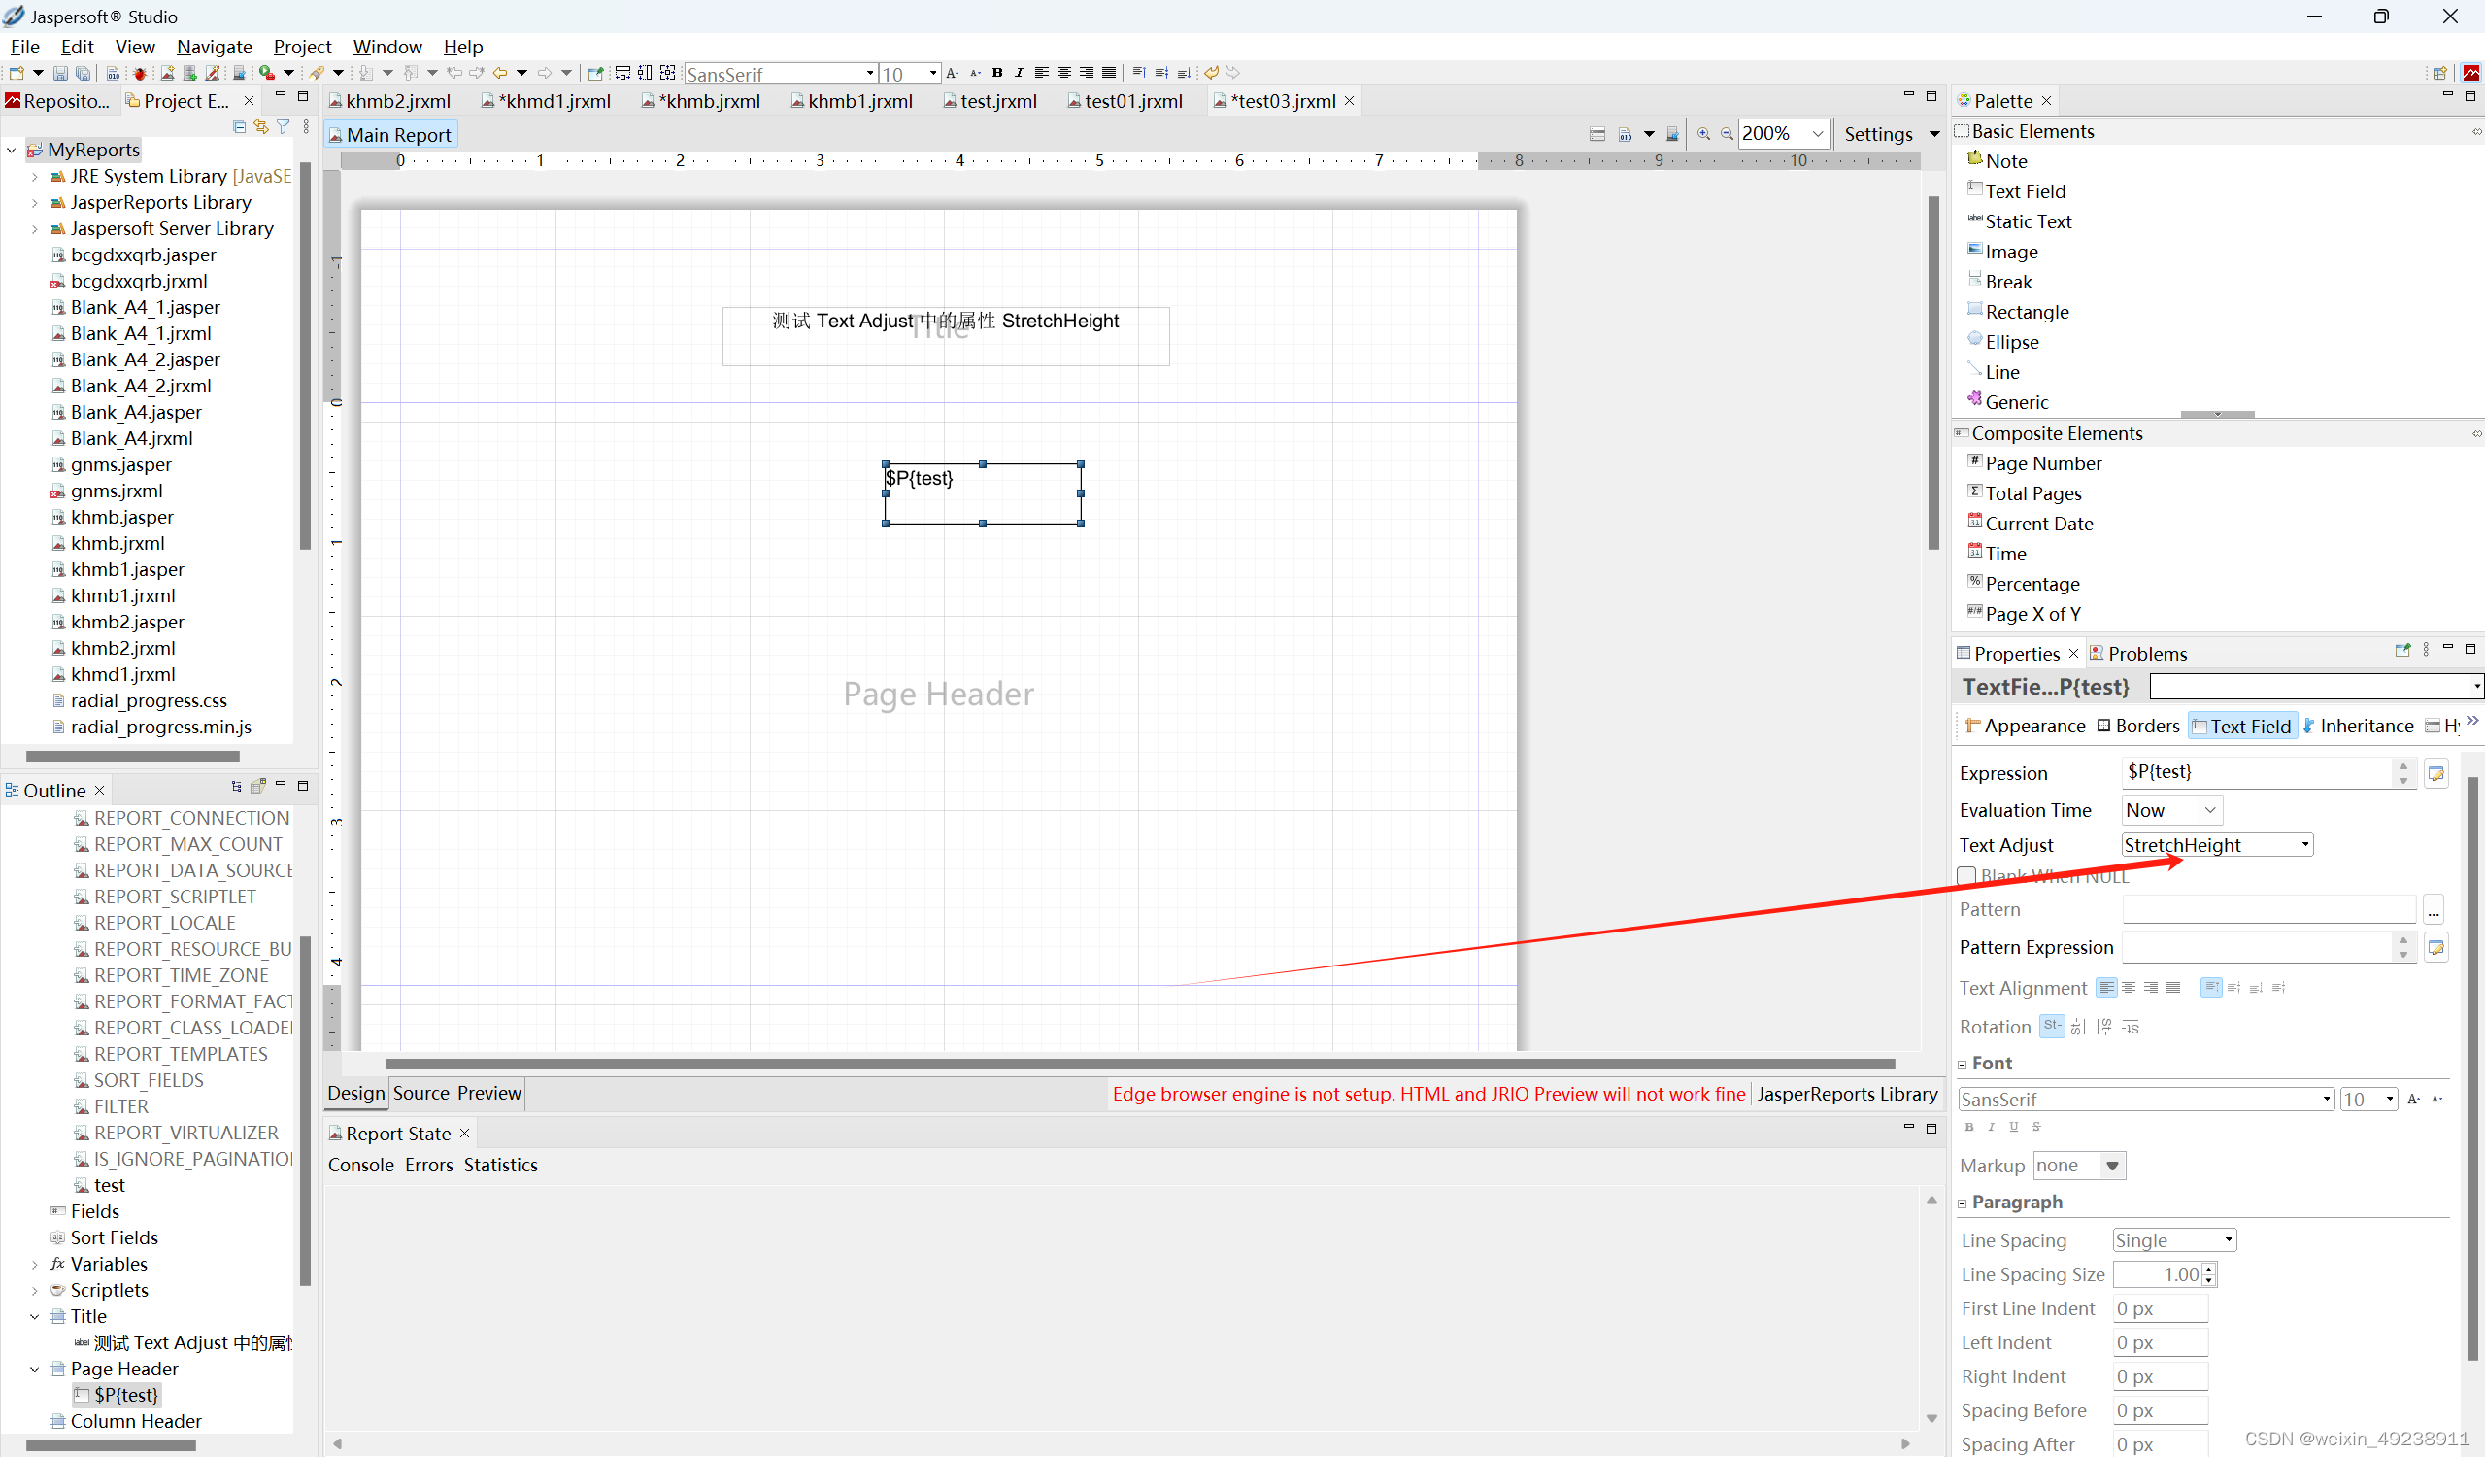The width and height of the screenshot is (2485, 1457).
Task: Toggle italic in the Font properties section
Action: (x=1990, y=1126)
